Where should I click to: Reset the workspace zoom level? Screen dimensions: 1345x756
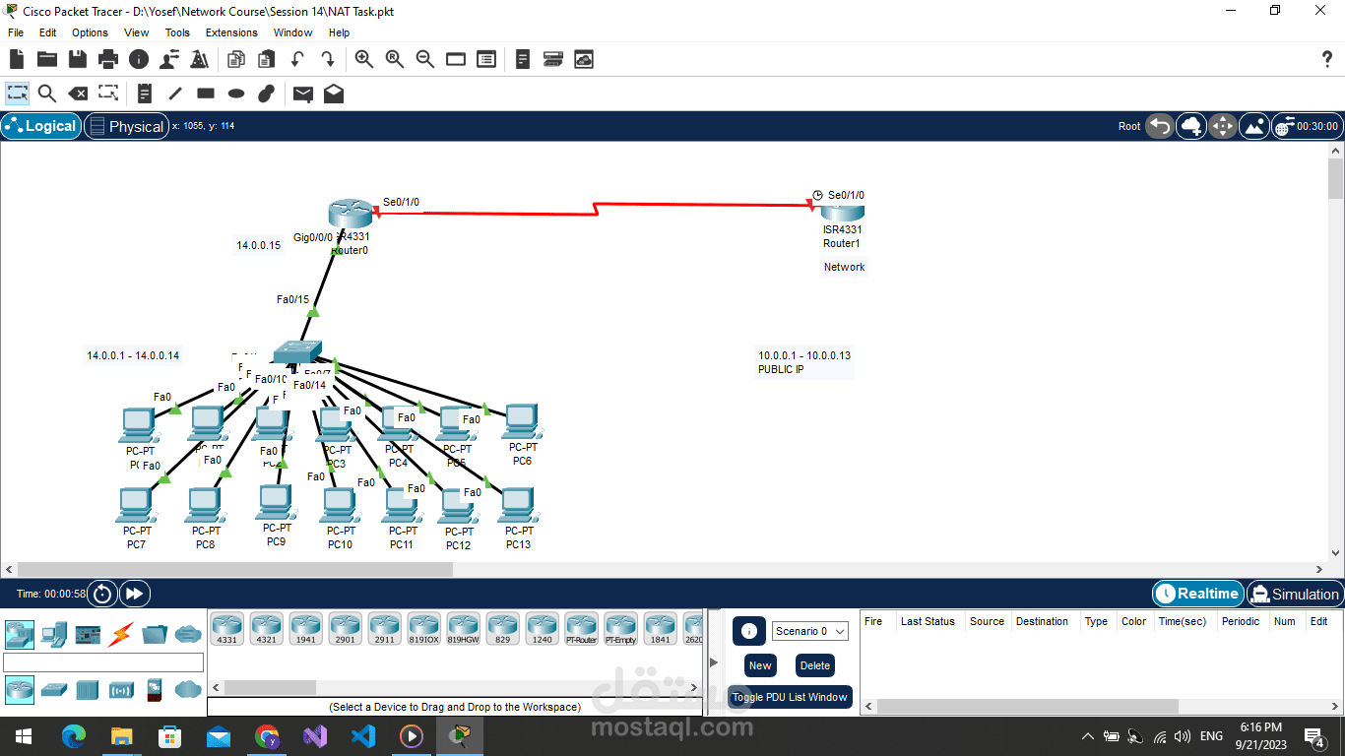(x=395, y=60)
